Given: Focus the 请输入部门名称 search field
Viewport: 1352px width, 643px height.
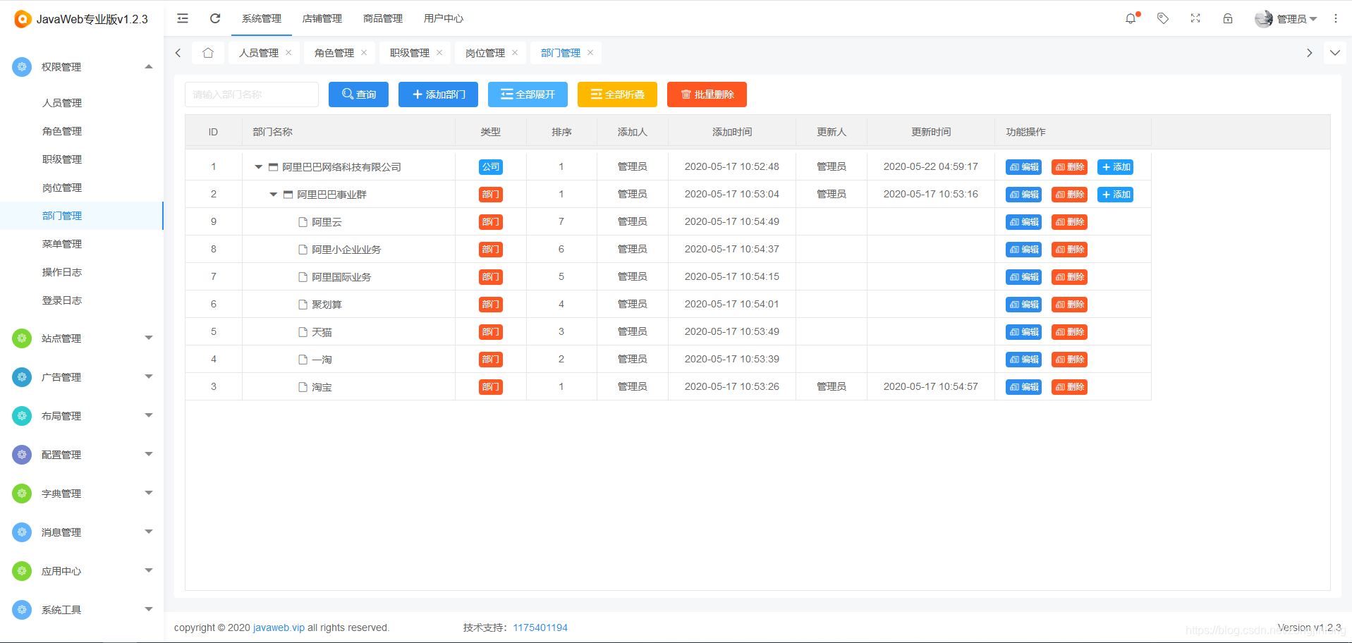Looking at the screenshot, I should tap(252, 94).
